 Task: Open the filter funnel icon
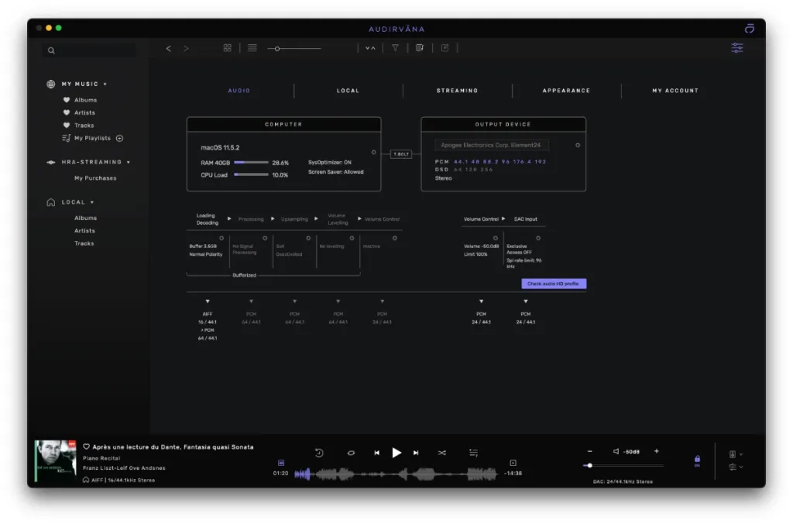[x=395, y=48]
